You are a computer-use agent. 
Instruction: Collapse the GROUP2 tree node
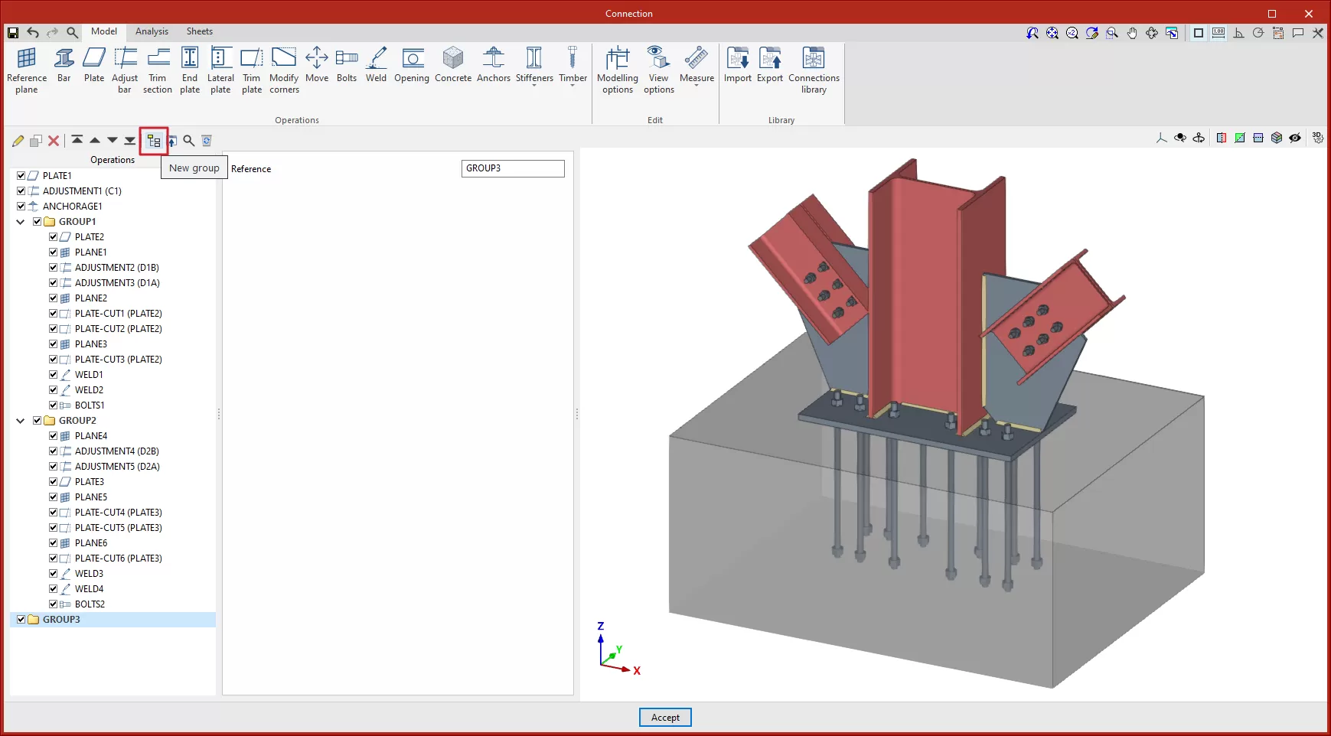coord(21,421)
